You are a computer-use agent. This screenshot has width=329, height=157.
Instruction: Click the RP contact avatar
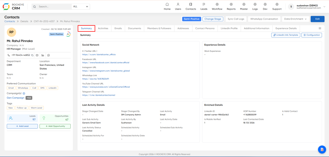click(x=11, y=32)
